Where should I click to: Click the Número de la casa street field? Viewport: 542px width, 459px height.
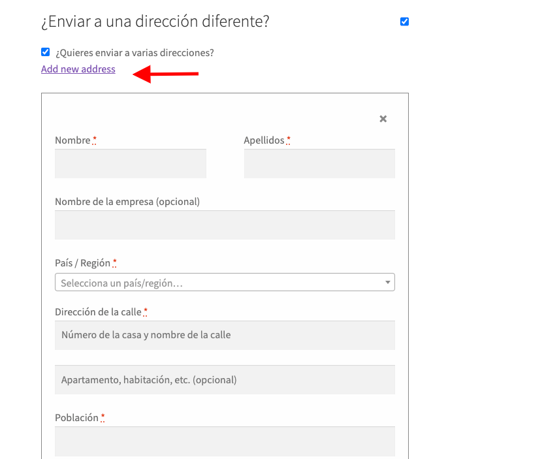[x=225, y=335]
